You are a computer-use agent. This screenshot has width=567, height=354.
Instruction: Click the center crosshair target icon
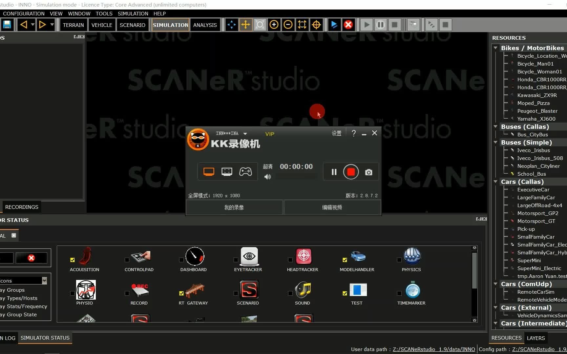coord(316,25)
